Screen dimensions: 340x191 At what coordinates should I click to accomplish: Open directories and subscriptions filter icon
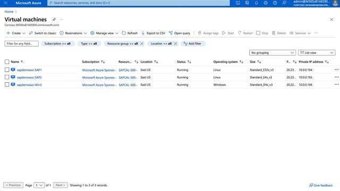[x=247, y=3]
